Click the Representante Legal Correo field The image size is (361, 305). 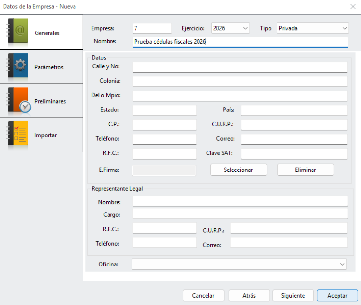(x=289, y=243)
